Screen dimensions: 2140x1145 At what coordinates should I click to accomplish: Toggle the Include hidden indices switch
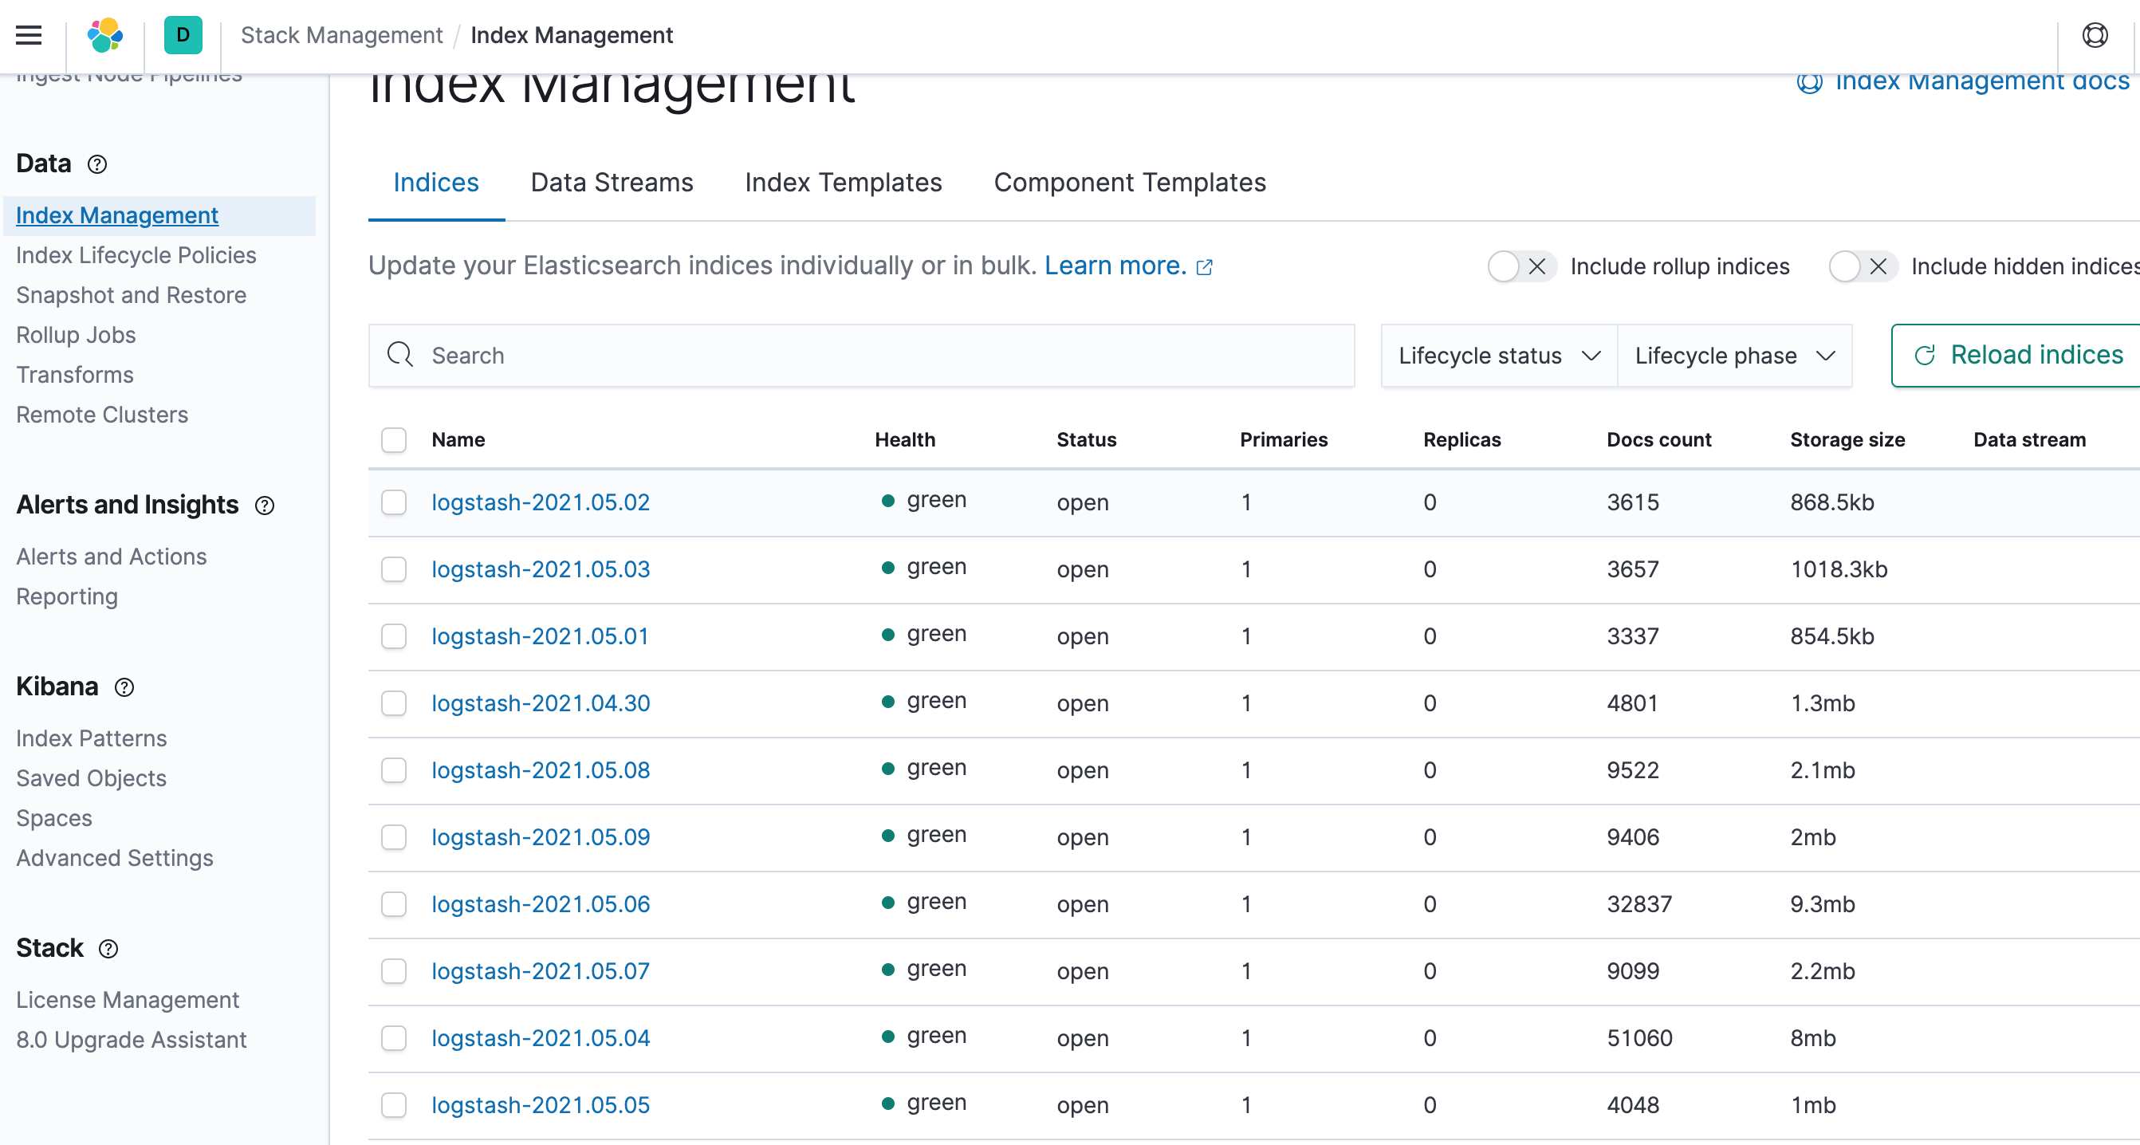(1862, 267)
